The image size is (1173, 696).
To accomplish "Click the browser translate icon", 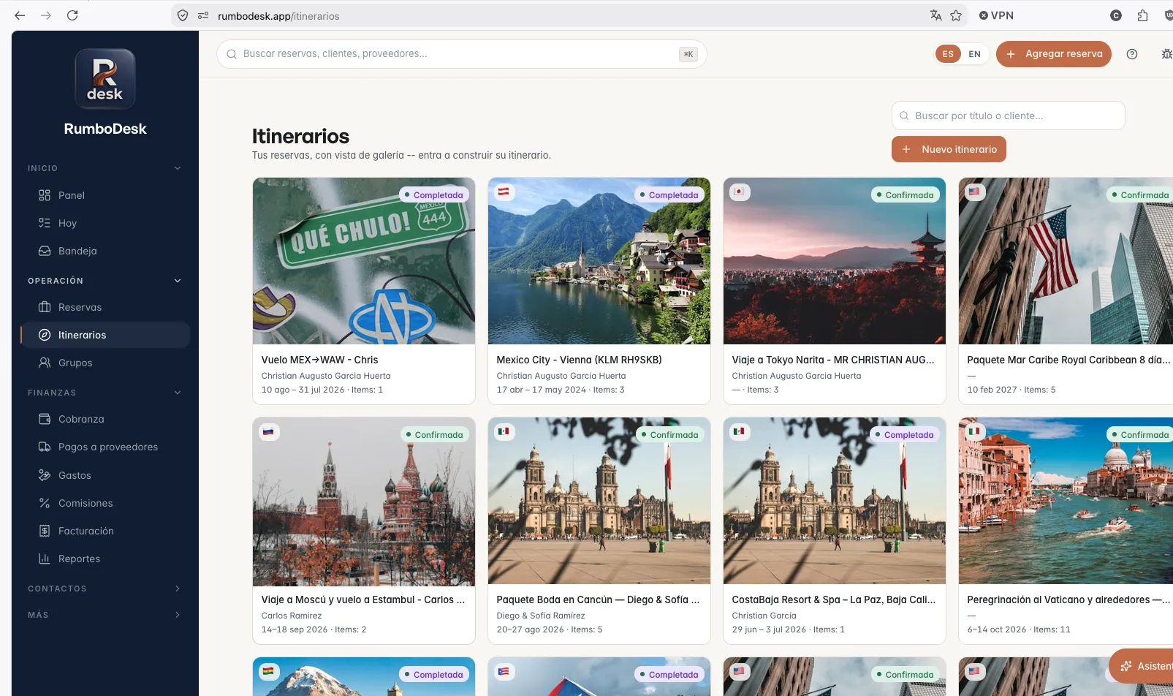I will 936,15.
